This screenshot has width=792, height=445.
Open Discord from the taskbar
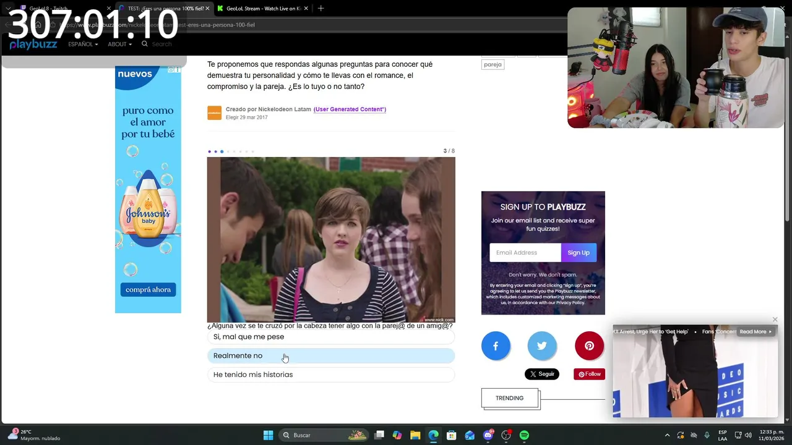tap(488, 435)
